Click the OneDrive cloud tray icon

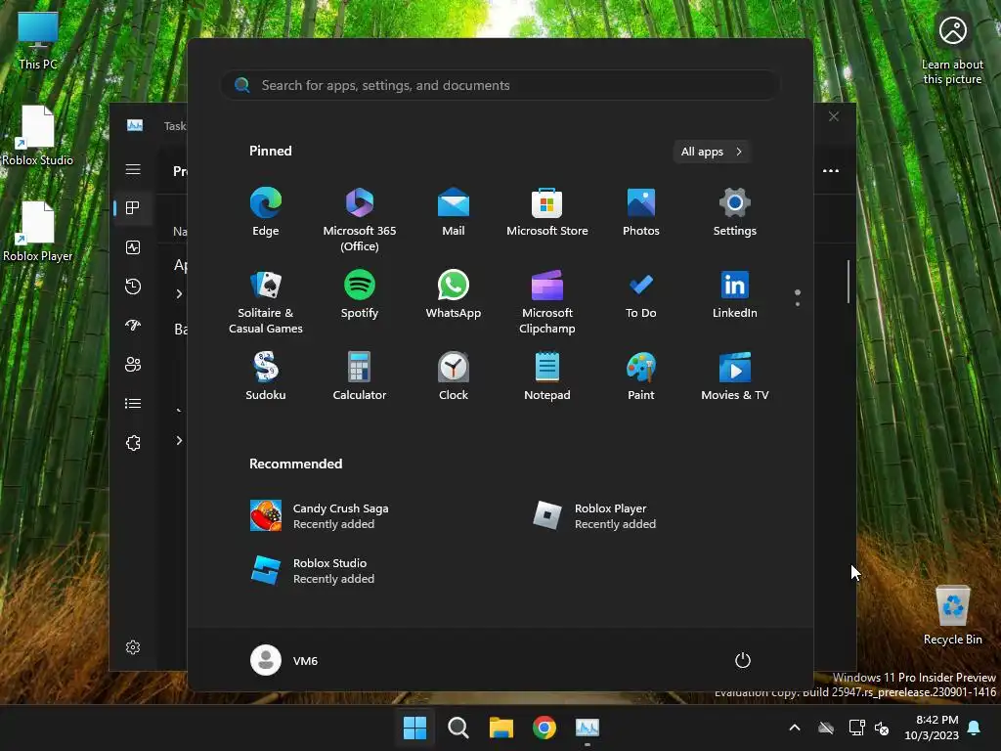click(x=826, y=728)
